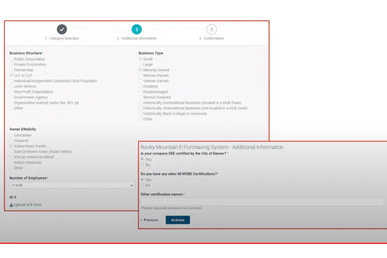
Task: Uncheck the Minority Owned checkbox
Action: (x=140, y=70)
